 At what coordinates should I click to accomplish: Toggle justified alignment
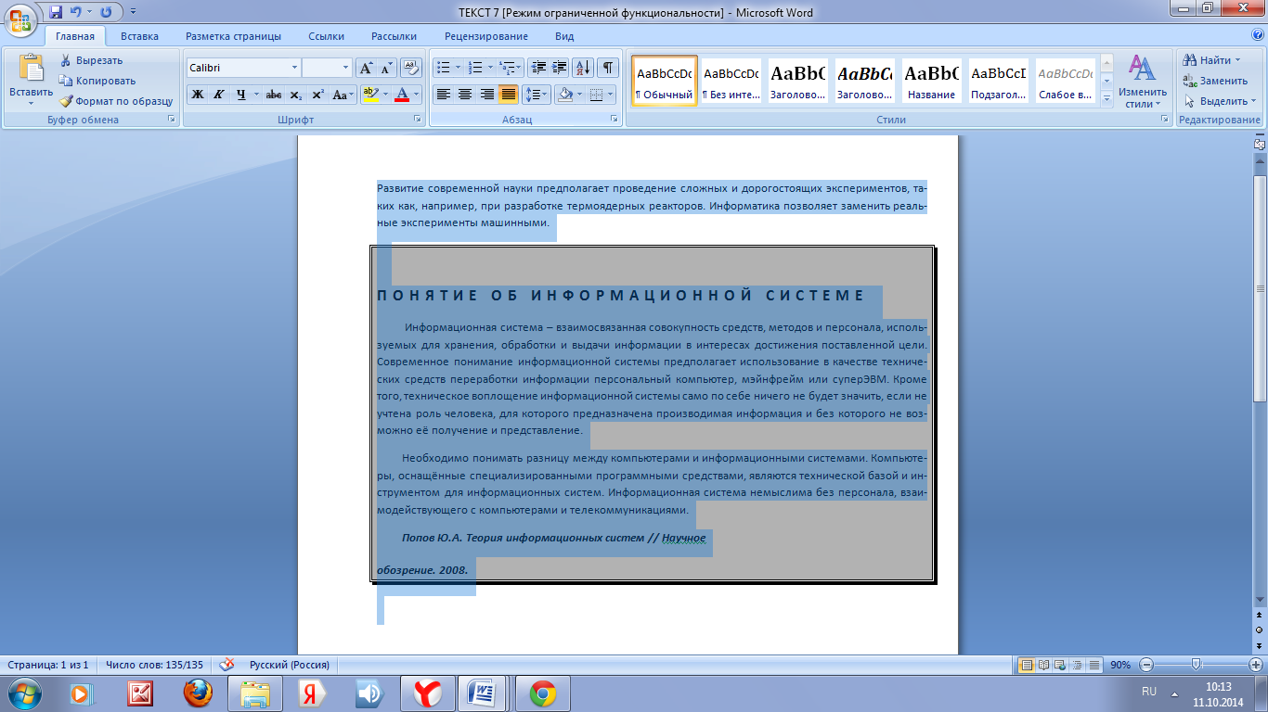coord(508,95)
